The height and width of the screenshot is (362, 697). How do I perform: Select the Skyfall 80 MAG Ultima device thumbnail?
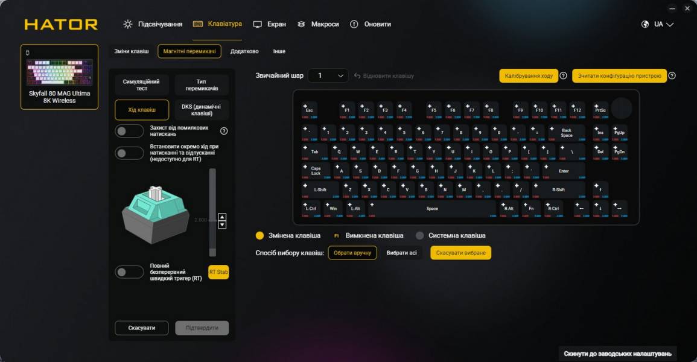point(60,77)
